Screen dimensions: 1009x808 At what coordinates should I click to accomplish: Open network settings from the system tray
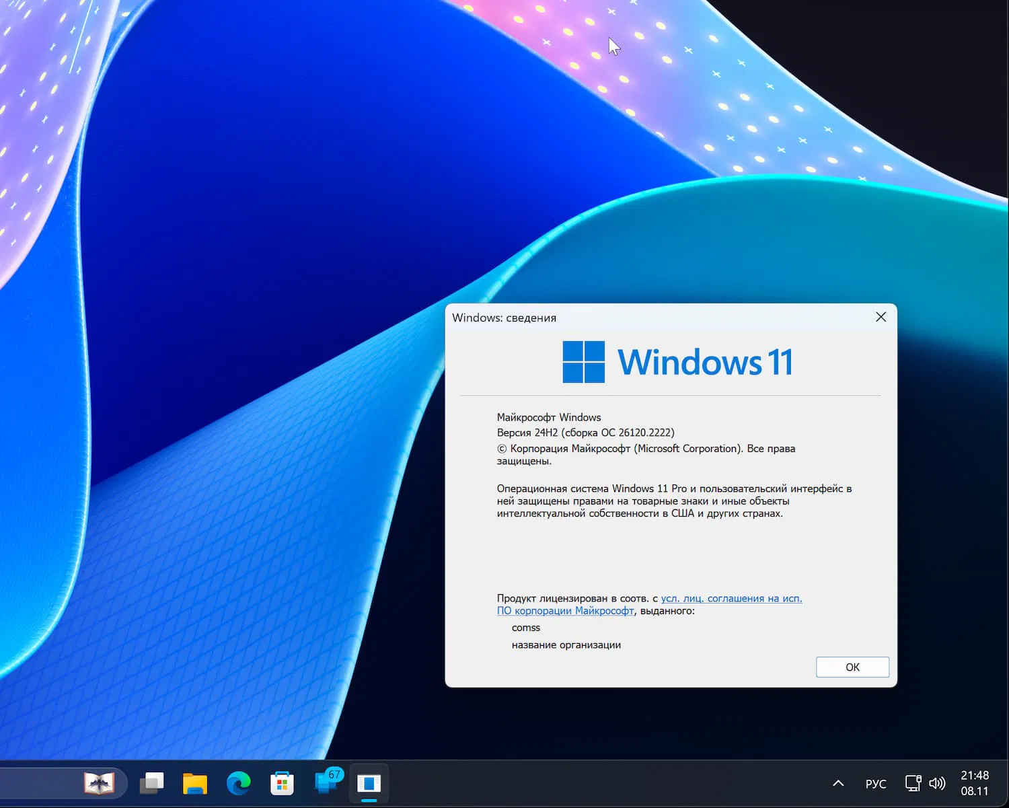(913, 783)
